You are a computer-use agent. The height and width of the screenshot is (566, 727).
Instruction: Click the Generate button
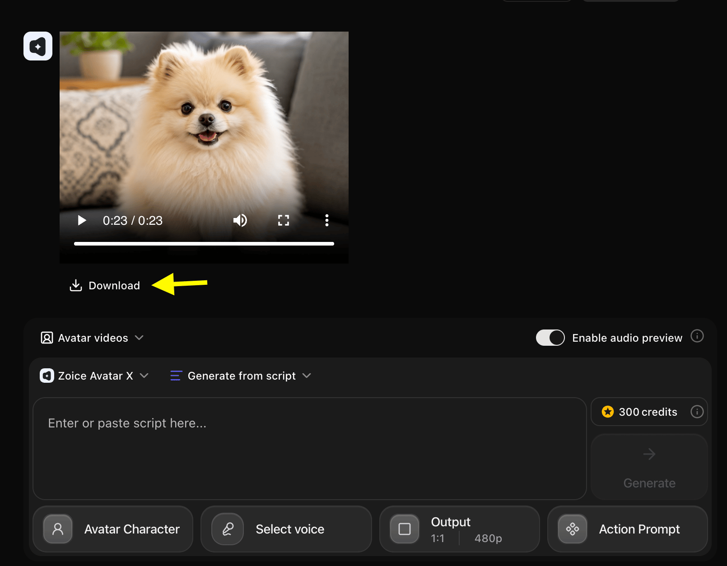(649, 467)
